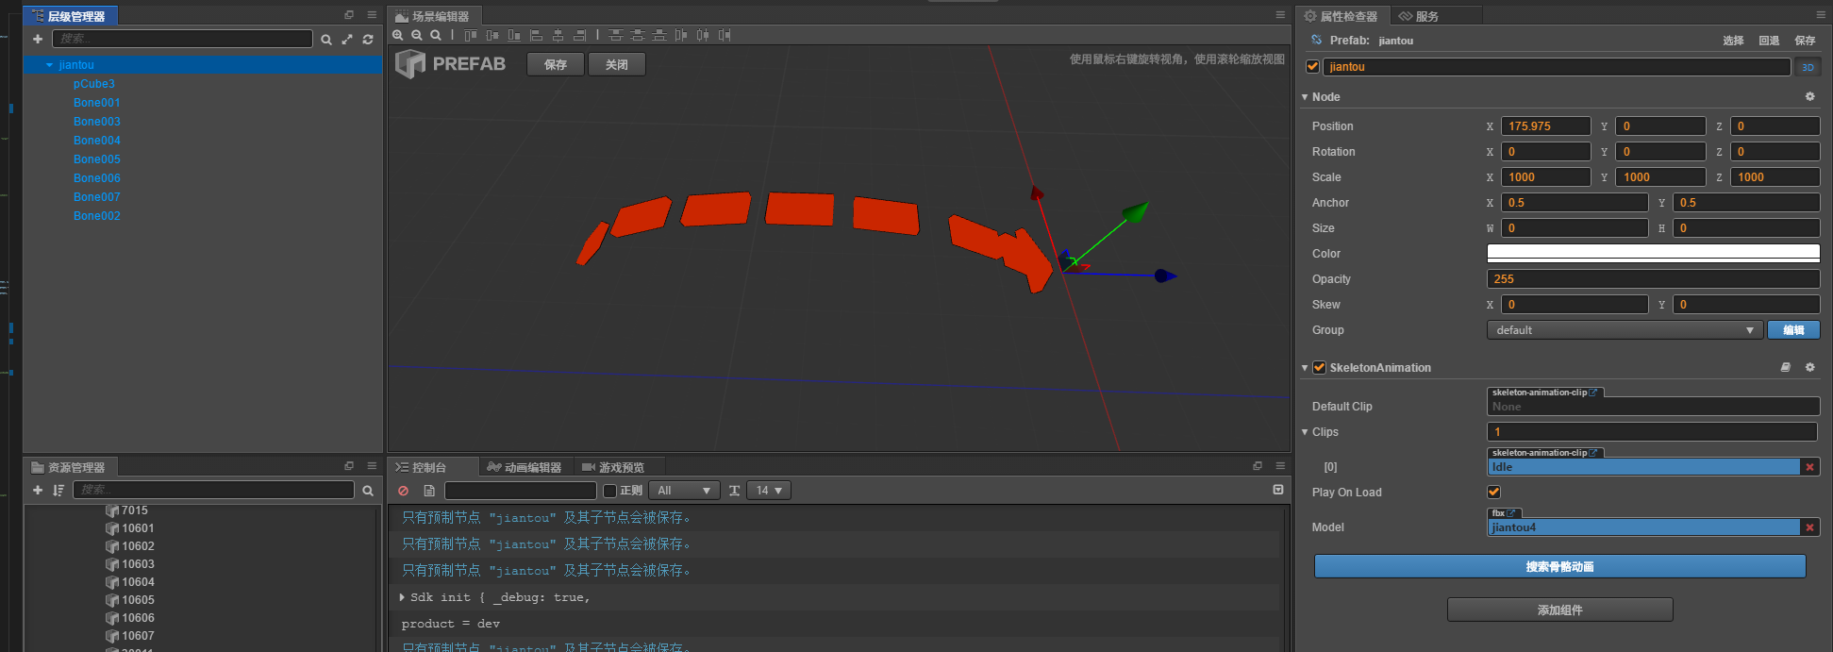This screenshot has height=652, width=1833.
Task: Change asset sort order in asset manager
Action: coord(58,490)
